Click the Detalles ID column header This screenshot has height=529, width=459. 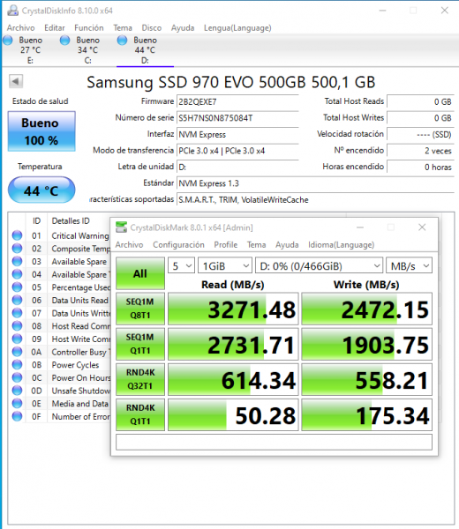pyautogui.click(x=71, y=220)
